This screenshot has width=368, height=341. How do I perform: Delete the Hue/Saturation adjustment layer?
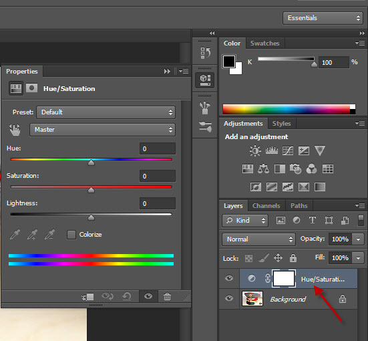click(167, 297)
